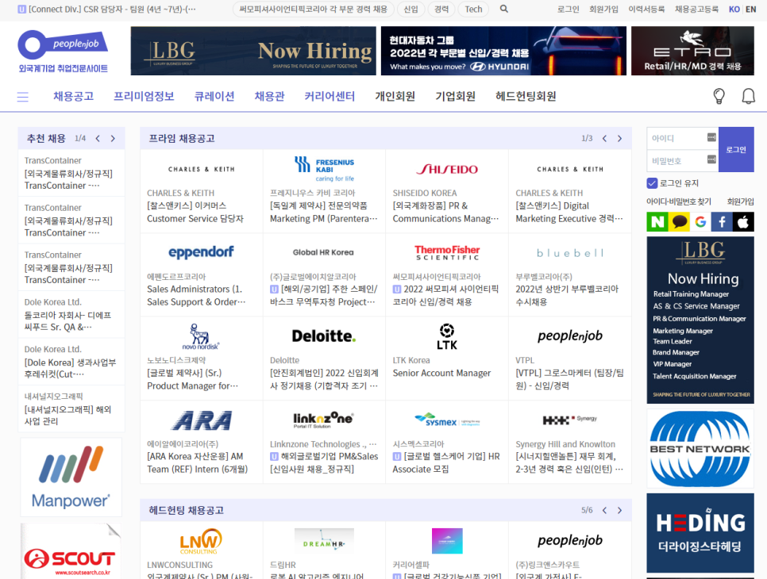Click the Fresenius Kabi logo

point(324,169)
